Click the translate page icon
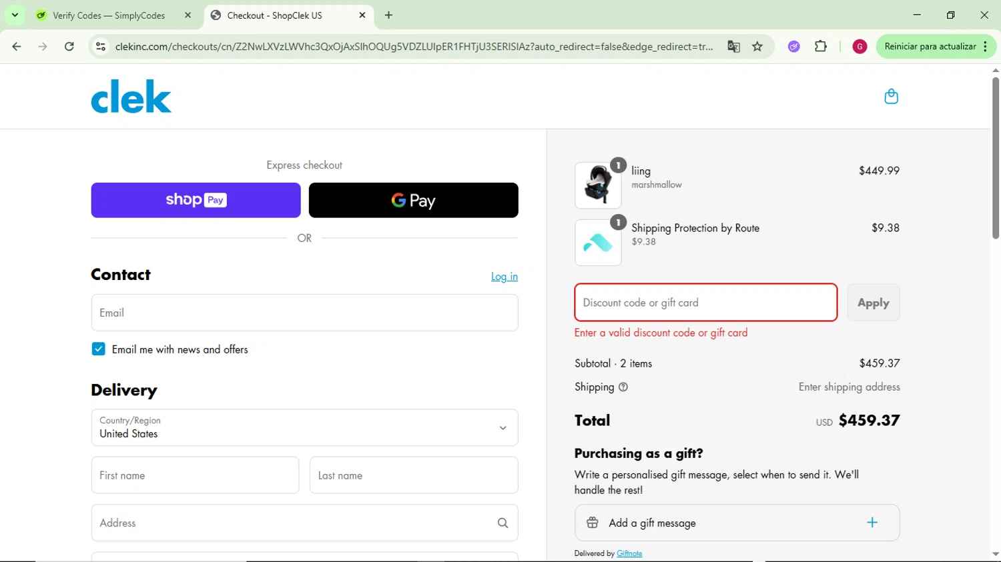Screen dimensions: 1001x562 pos(733,47)
